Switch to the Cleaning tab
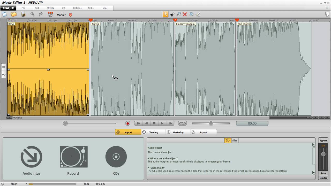 click(153, 132)
